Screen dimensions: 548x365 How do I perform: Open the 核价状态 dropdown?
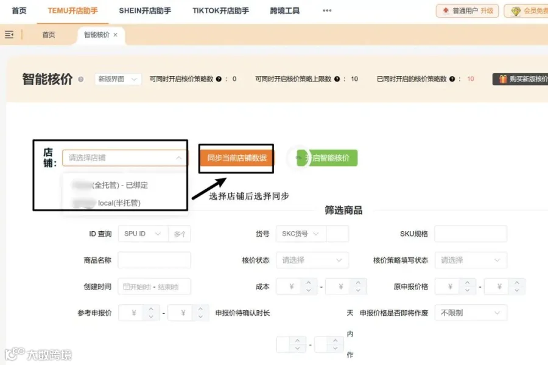[x=312, y=260]
